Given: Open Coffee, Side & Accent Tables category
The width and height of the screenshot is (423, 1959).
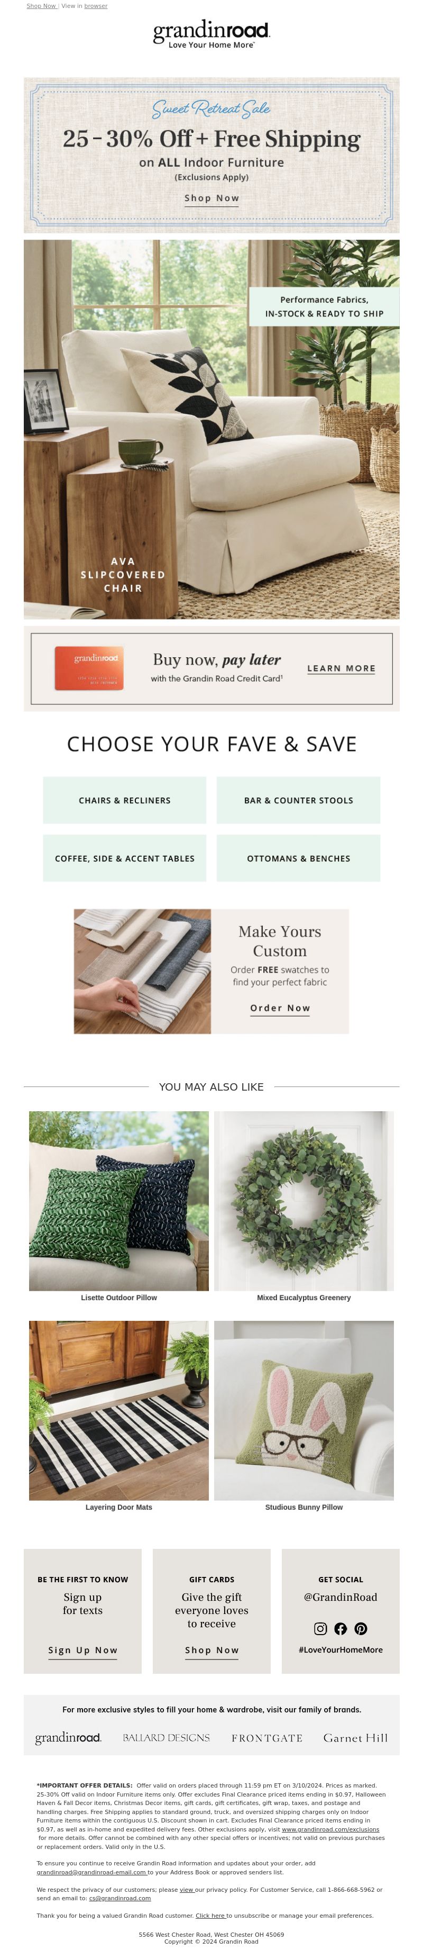Looking at the screenshot, I should [x=125, y=858].
